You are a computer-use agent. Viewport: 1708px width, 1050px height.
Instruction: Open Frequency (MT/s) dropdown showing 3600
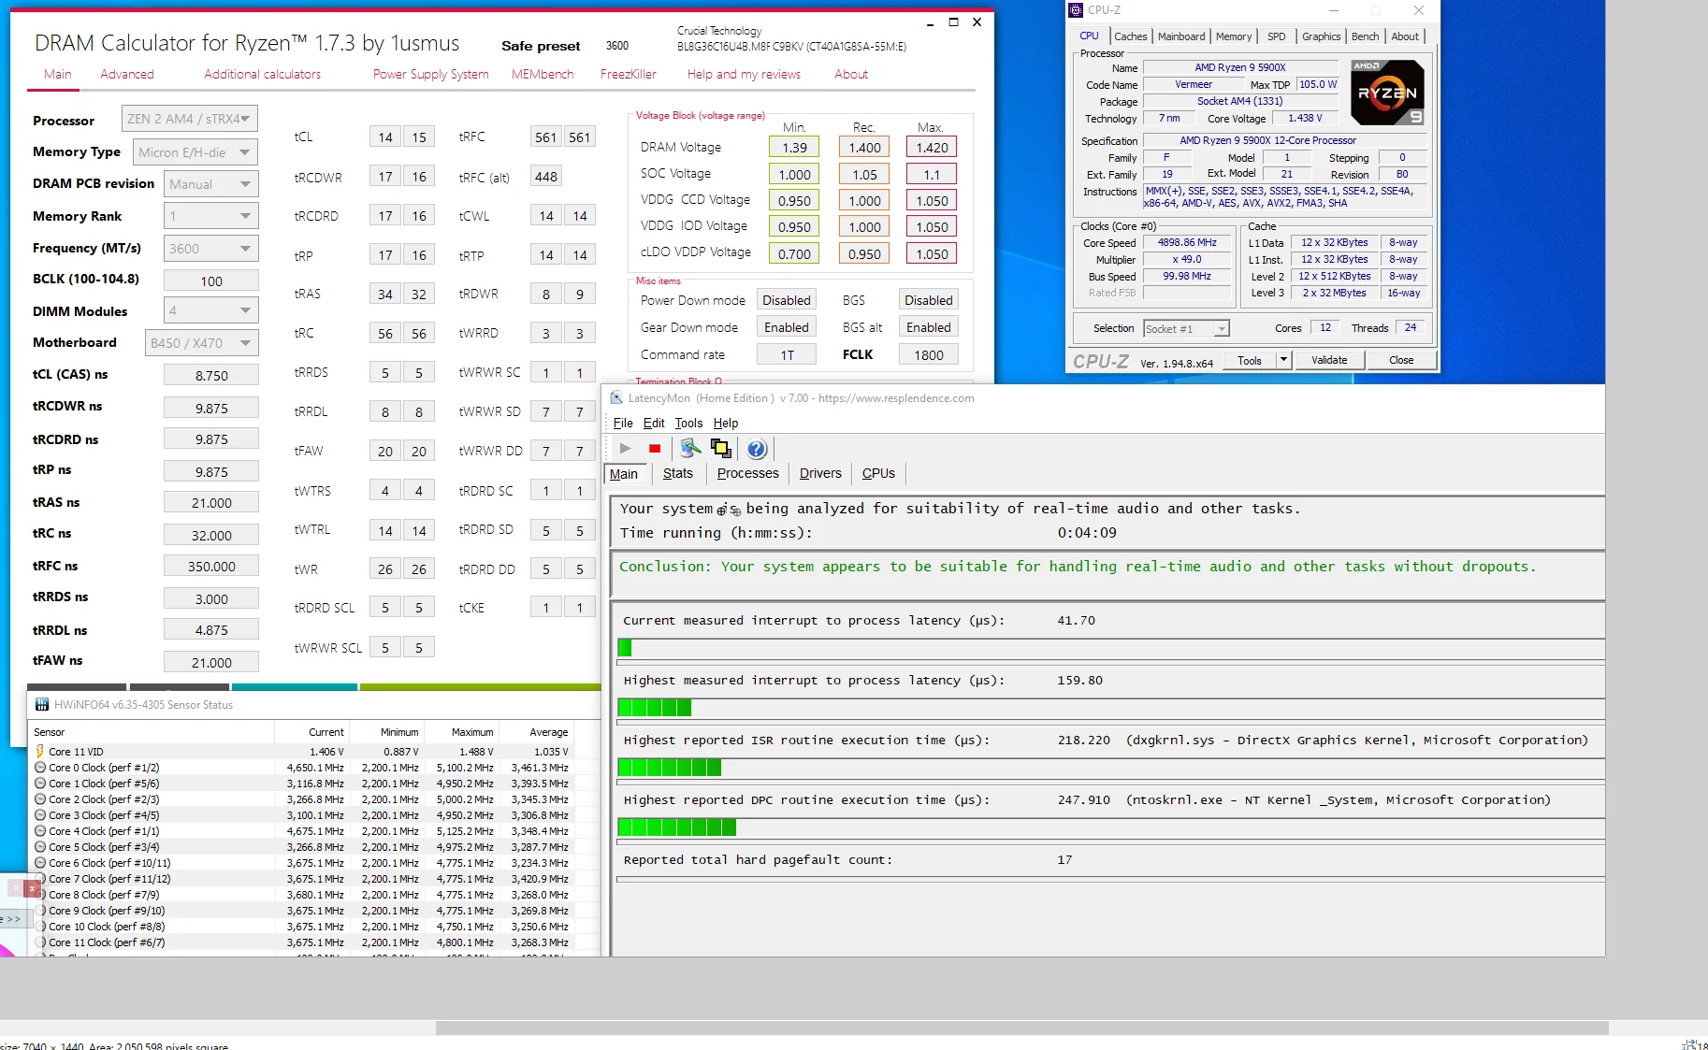click(211, 249)
